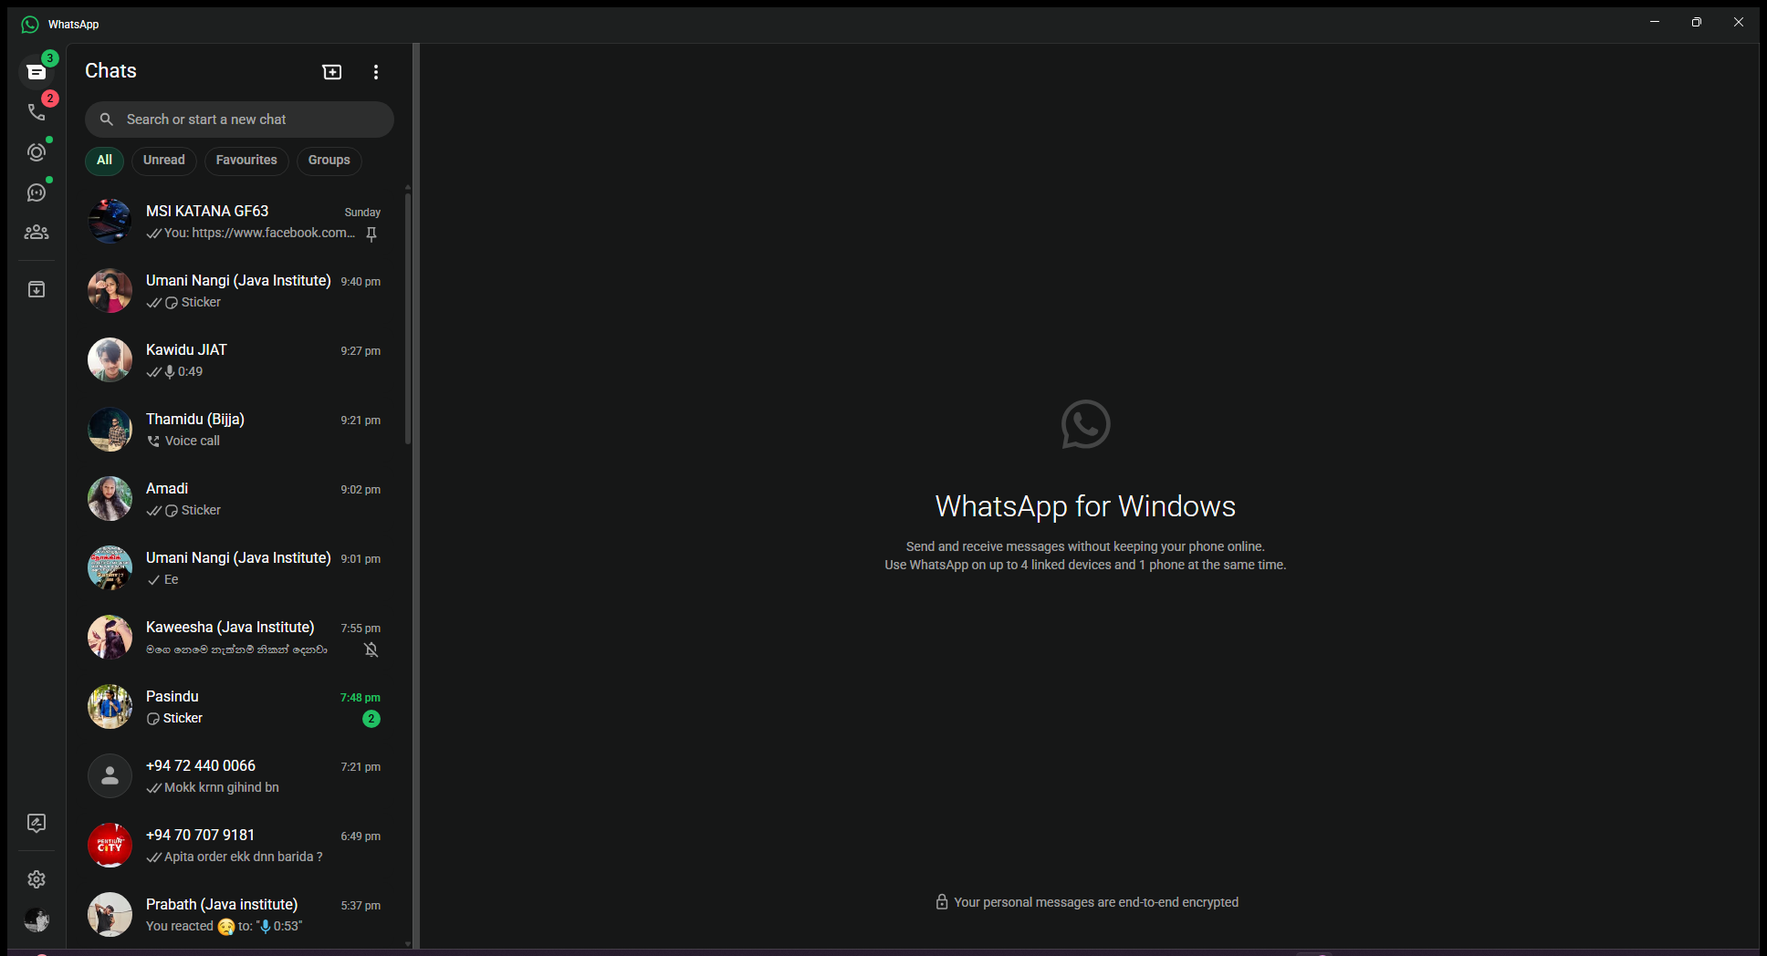
Task: Click the pin icon on the MSI KATANA chat
Action: click(x=371, y=234)
